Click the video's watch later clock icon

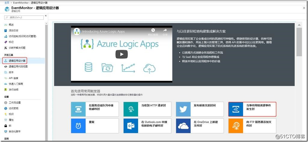(x=153, y=30)
